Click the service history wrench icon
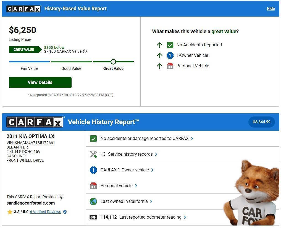The width and height of the screenshot is (281, 228). pos(93,154)
